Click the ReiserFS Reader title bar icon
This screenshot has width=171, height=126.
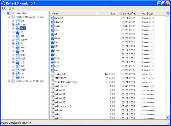point(3,3)
